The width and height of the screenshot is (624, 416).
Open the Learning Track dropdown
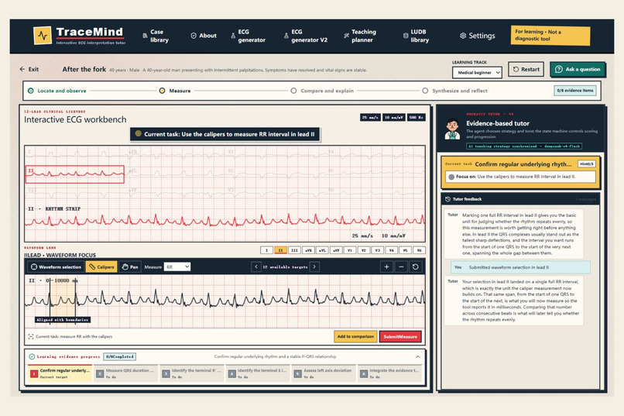pos(477,73)
